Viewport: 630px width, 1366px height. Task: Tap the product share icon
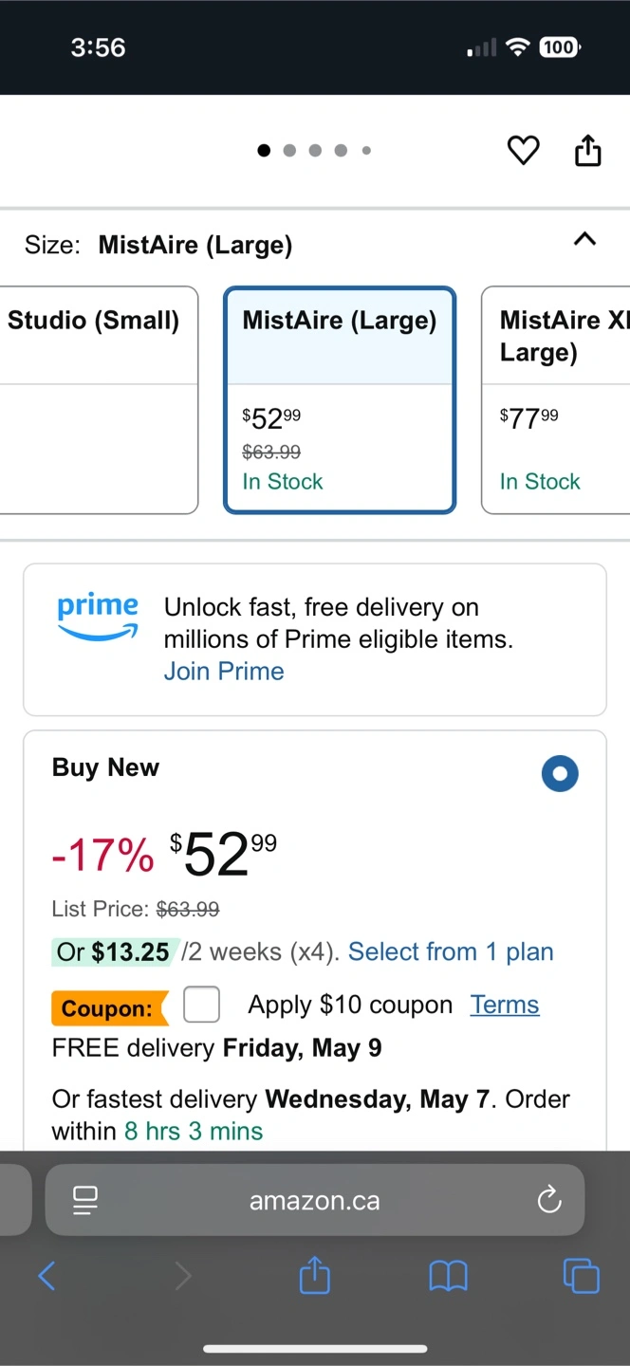pyautogui.click(x=588, y=149)
